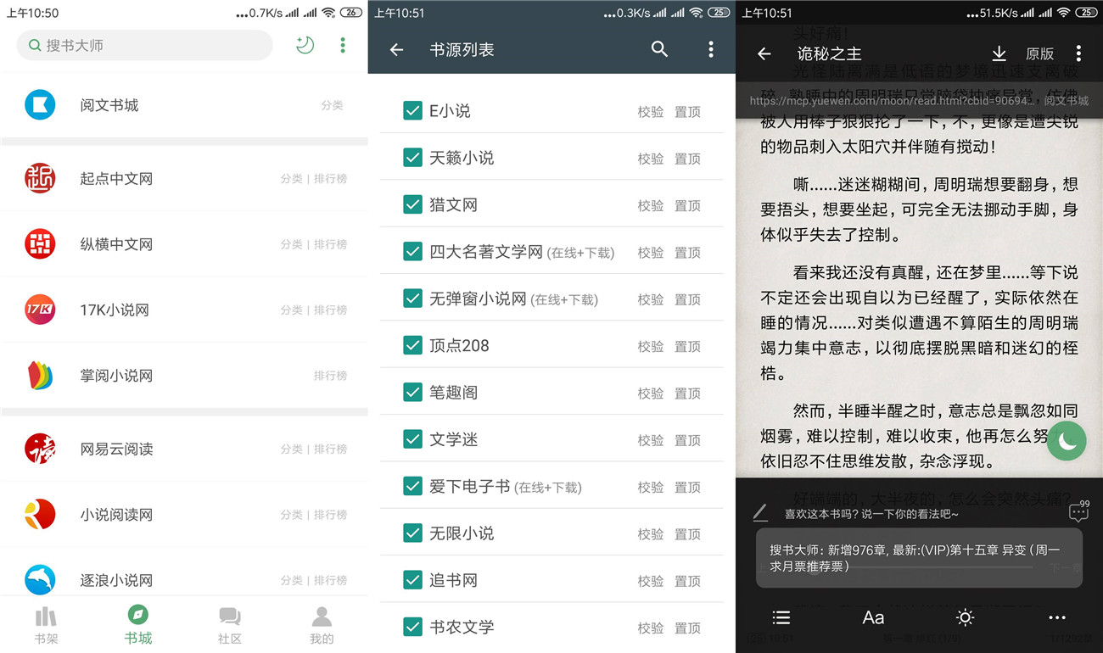
Task: Uncheck the 追书网 source checkbox
Action: tap(412, 580)
